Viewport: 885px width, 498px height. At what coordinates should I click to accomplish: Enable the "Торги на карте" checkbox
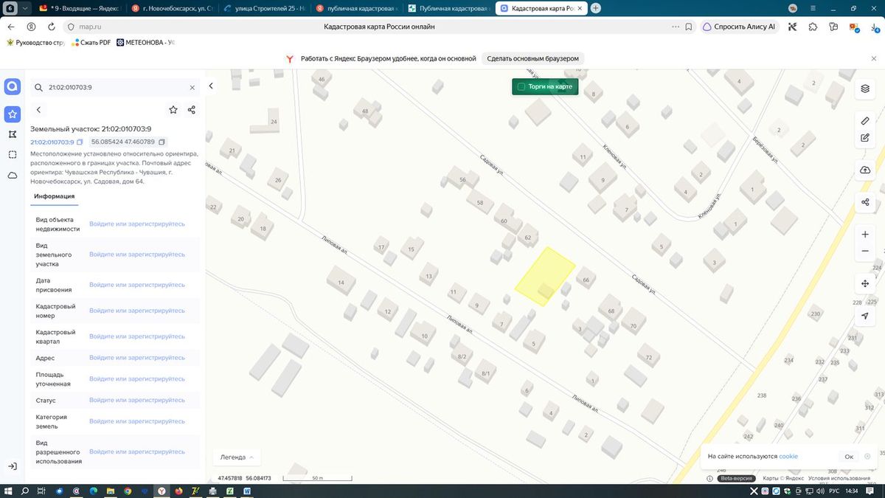(521, 87)
